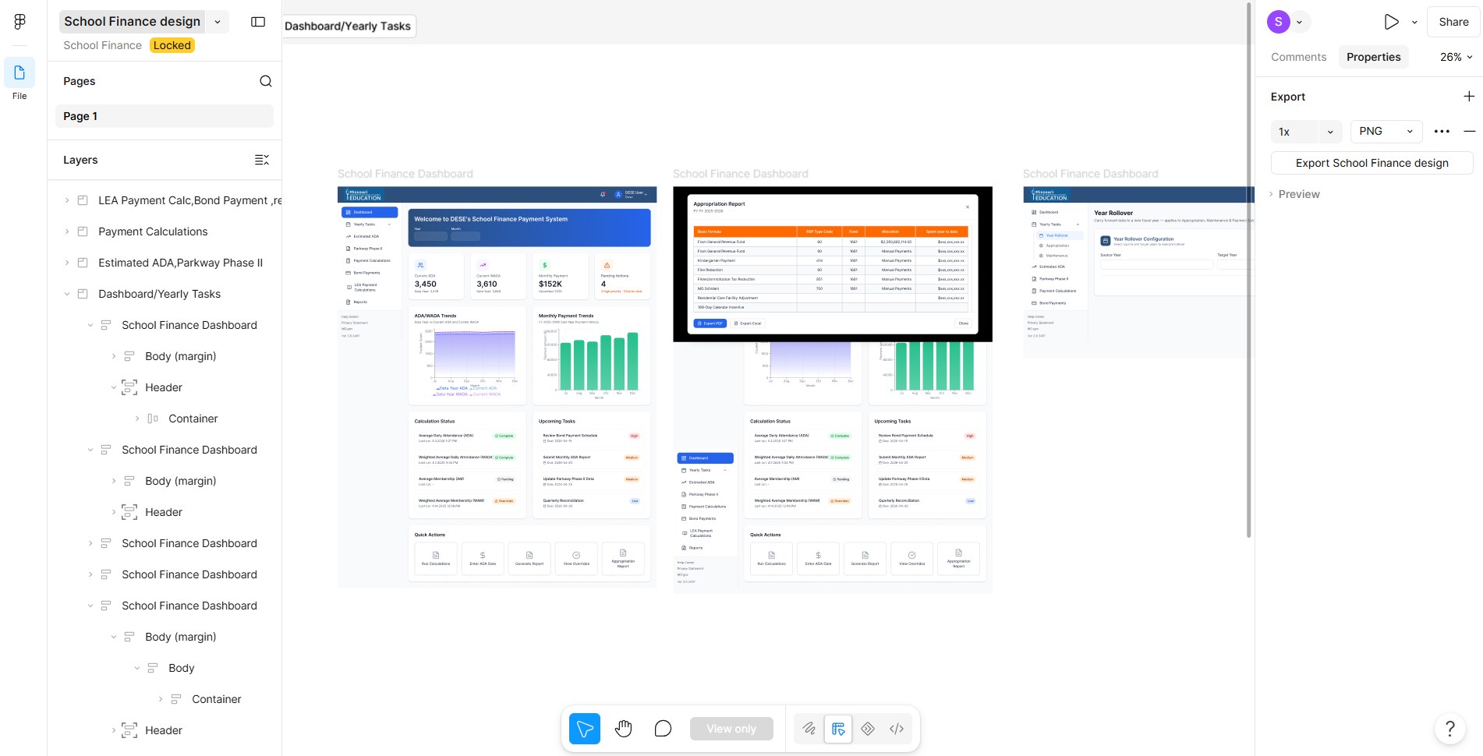Image resolution: width=1483 pixels, height=756 pixels.
Task: Select the Move cursor tool
Action: pos(585,729)
